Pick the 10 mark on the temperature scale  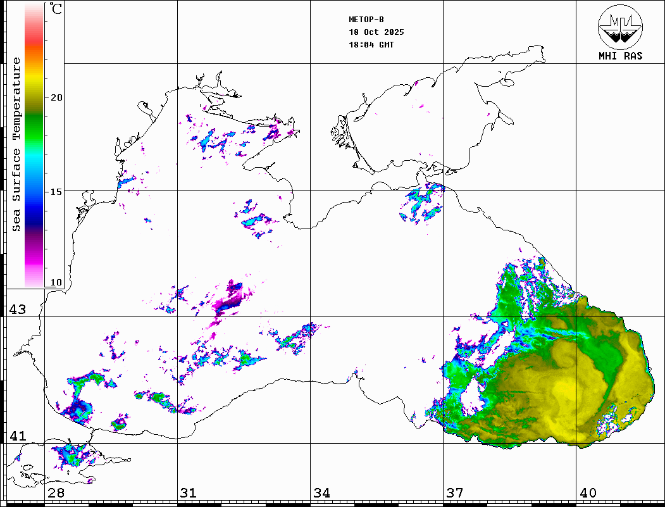[57, 282]
